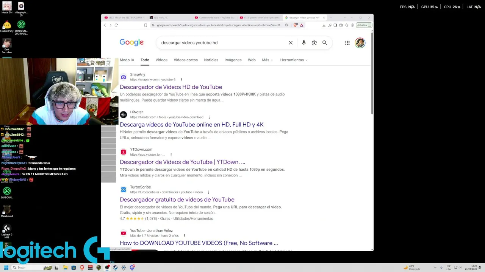This screenshot has height=272, width=485.
Task: Open Discord from the taskbar
Action: coord(132,267)
